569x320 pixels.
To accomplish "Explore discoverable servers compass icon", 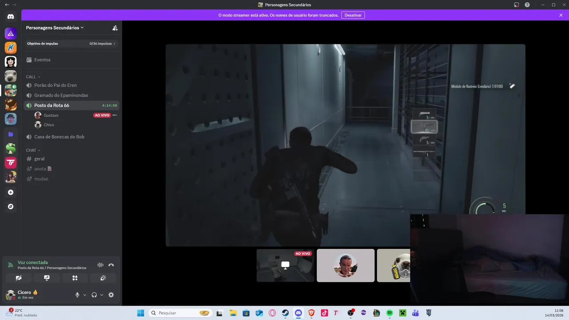I will pos(11,207).
